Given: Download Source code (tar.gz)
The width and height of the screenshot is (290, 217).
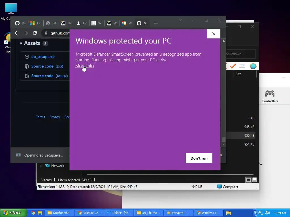Looking at the screenshot, I should tap(49, 76).
